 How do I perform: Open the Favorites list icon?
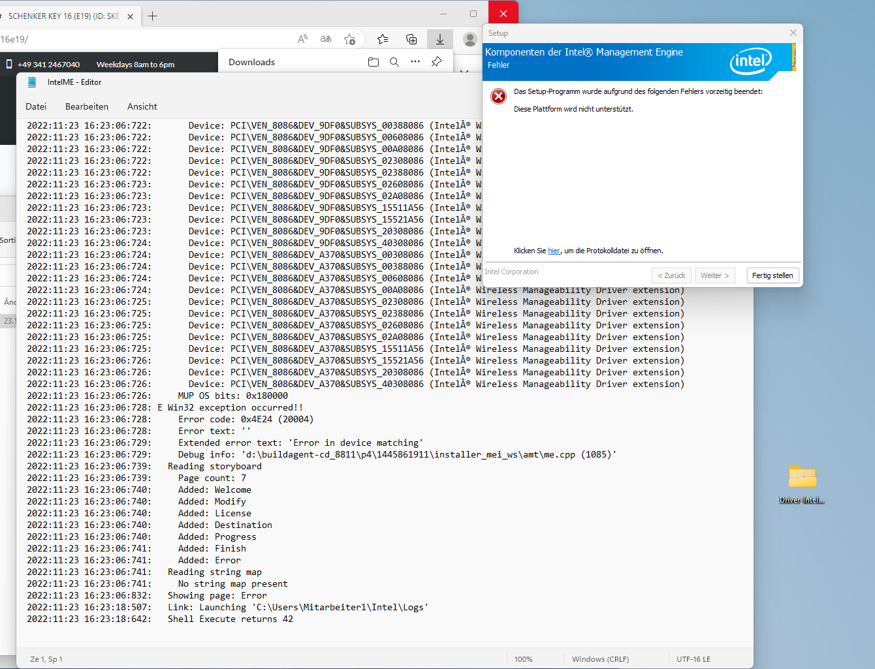(x=383, y=39)
